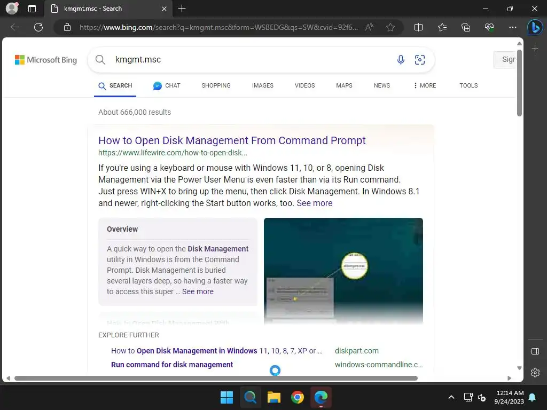Open the TOOLS option

[468, 85]
